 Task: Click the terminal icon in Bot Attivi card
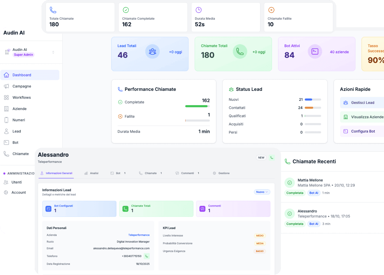click(x=315, y=51)
